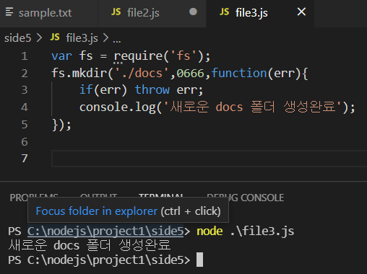
Task: Click the JS icon on file2.js tab
Action: pyautogui.click(x=116, y=12)
